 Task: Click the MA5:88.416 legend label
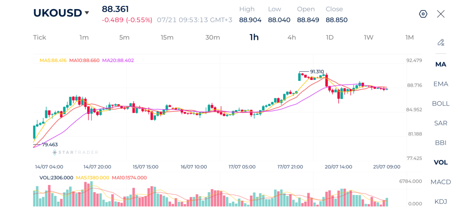point(53,60)
